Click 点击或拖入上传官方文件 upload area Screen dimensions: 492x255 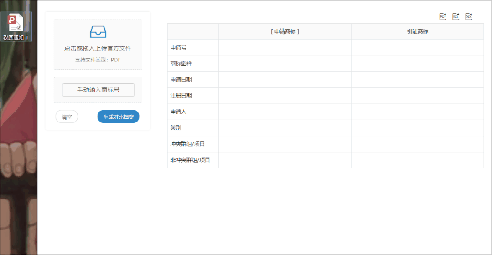pyautogui.click(x=98, y=45)
